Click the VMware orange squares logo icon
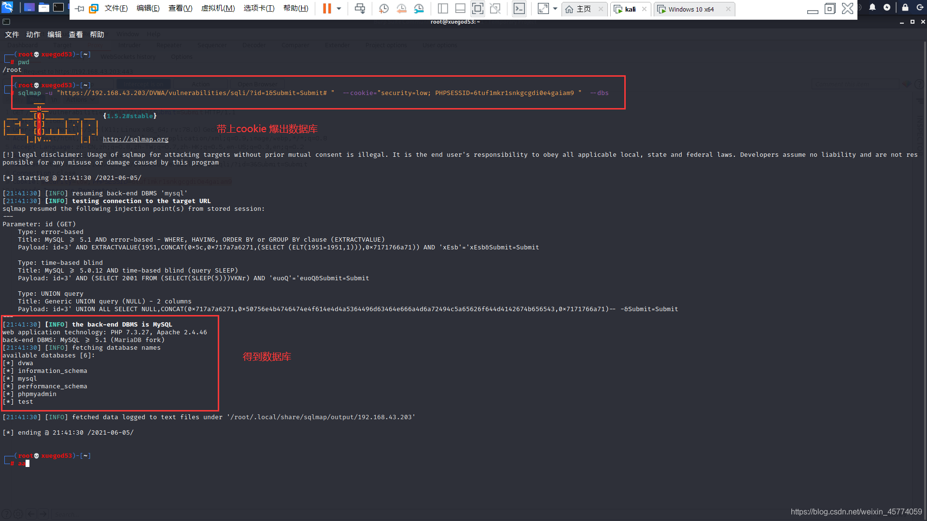 [x=94, y=9]
